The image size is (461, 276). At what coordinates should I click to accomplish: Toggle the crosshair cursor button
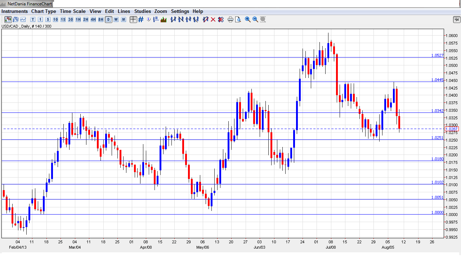(x=133, y=19)
